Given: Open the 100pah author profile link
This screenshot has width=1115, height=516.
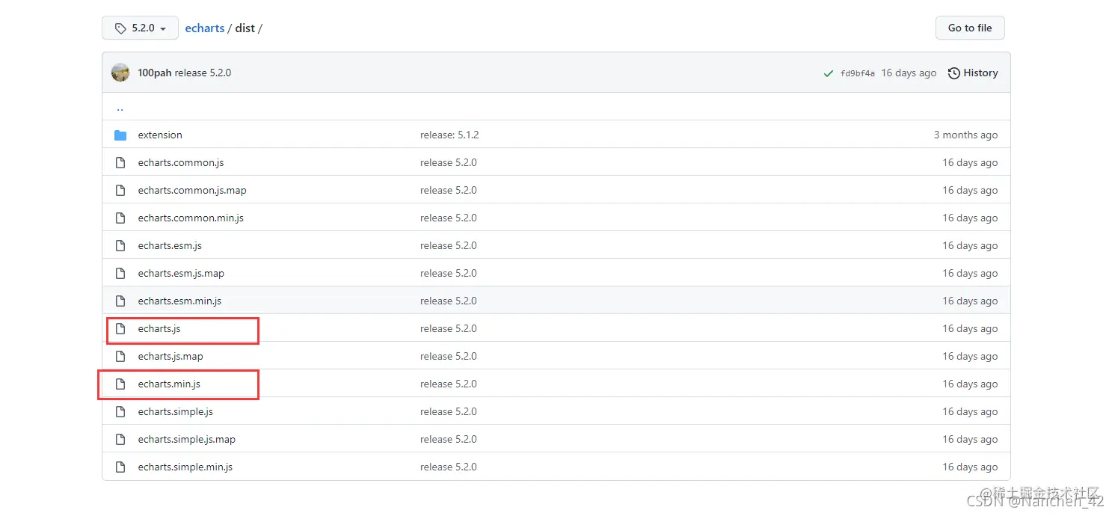Looking at the screenshot, I should (155, 73).
